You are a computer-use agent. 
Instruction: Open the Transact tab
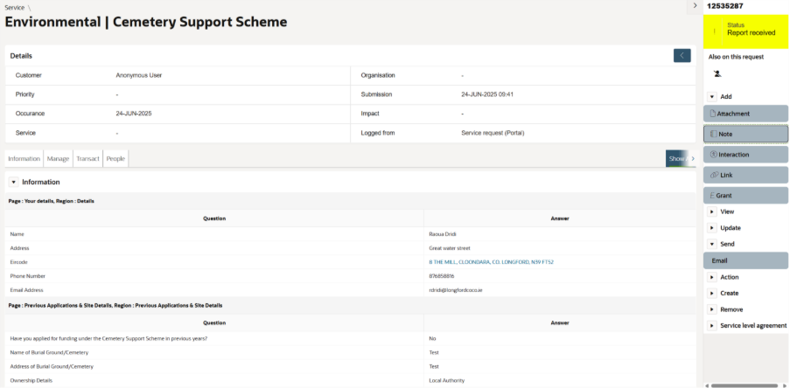coord(87,158)
